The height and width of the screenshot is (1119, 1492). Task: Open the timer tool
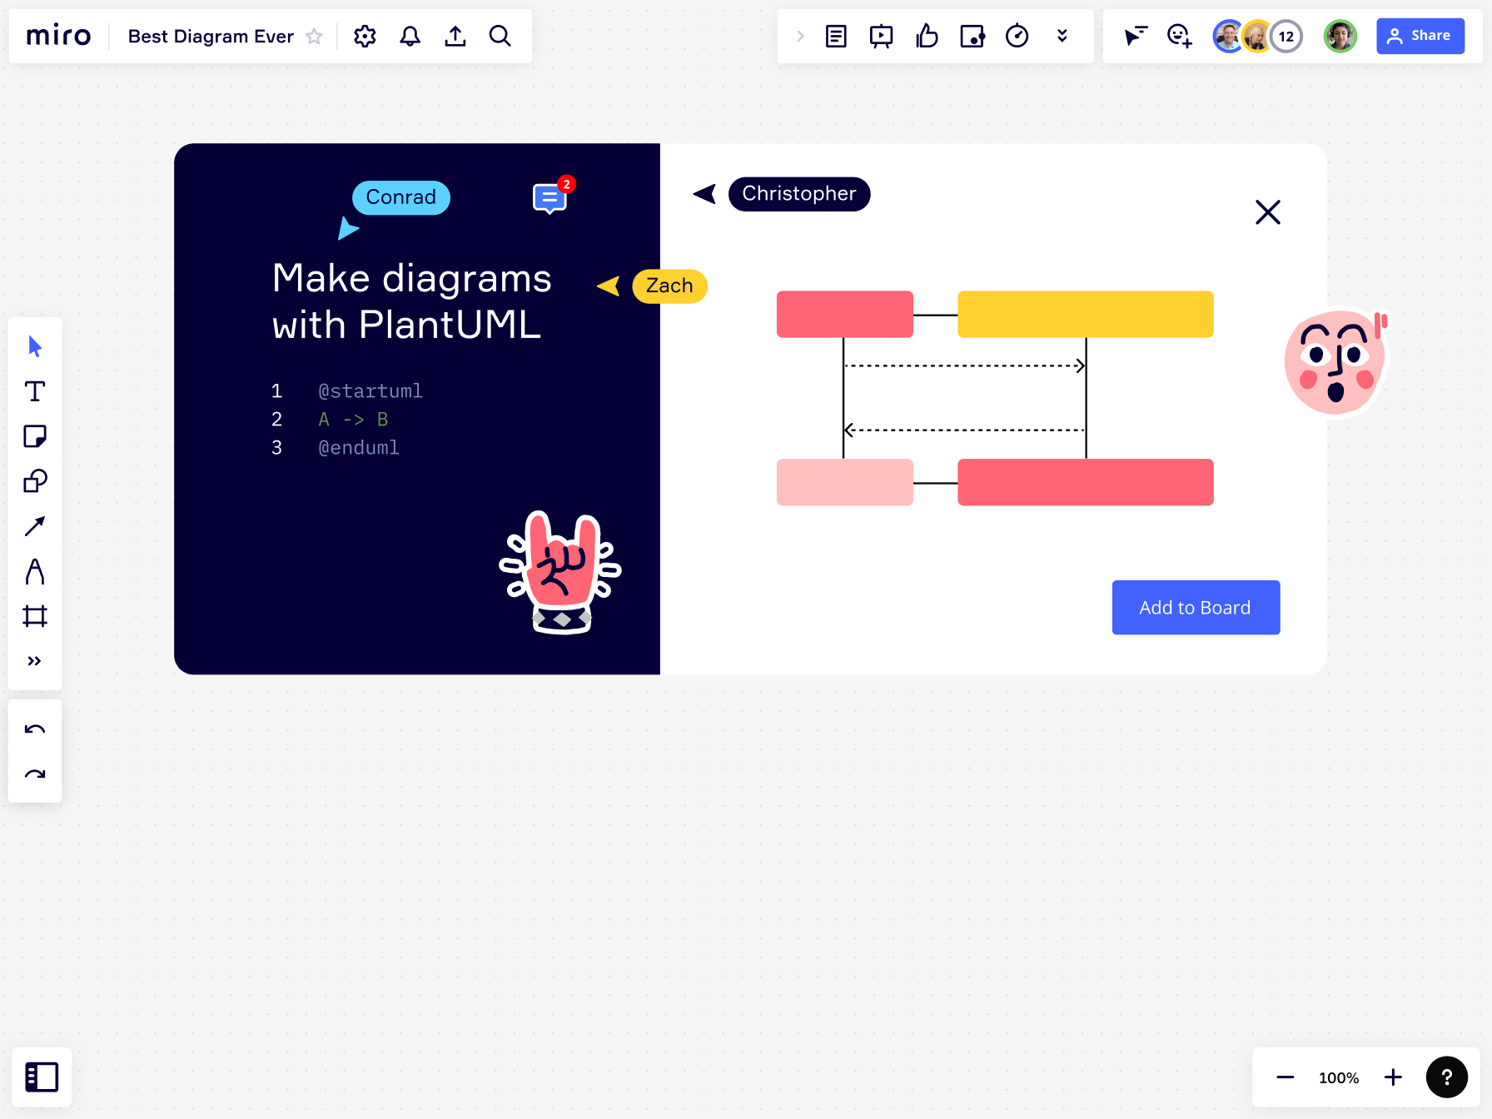pyautogui.click(x=1017, y=36)
